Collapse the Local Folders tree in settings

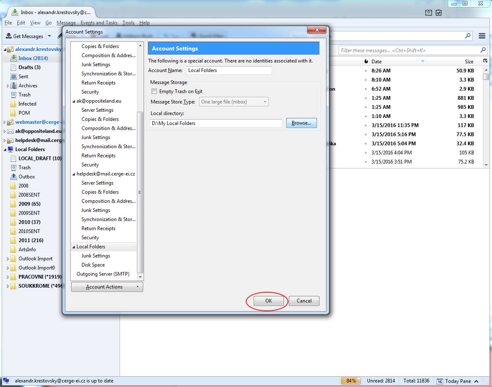coord(74,247)
